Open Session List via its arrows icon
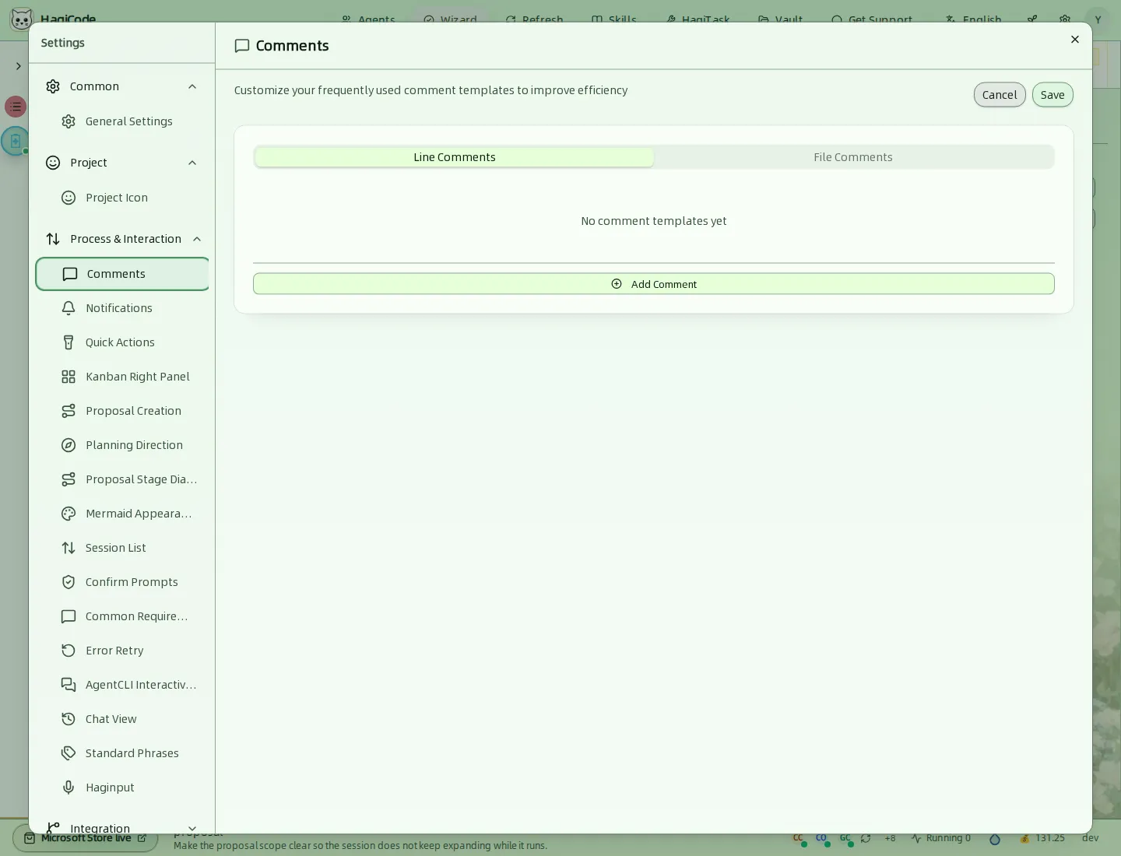Viewport: 1121px width, 856px height. [69, 548]
